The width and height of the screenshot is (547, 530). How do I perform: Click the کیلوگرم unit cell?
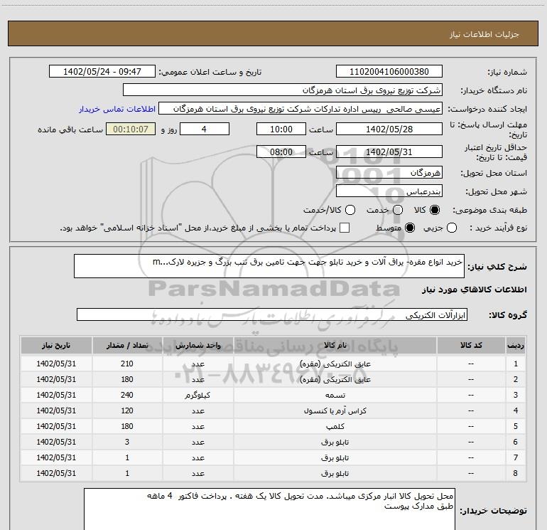(197, 395)
